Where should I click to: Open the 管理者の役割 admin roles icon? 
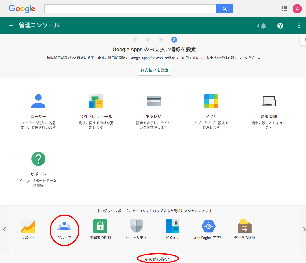click(100, 226)
